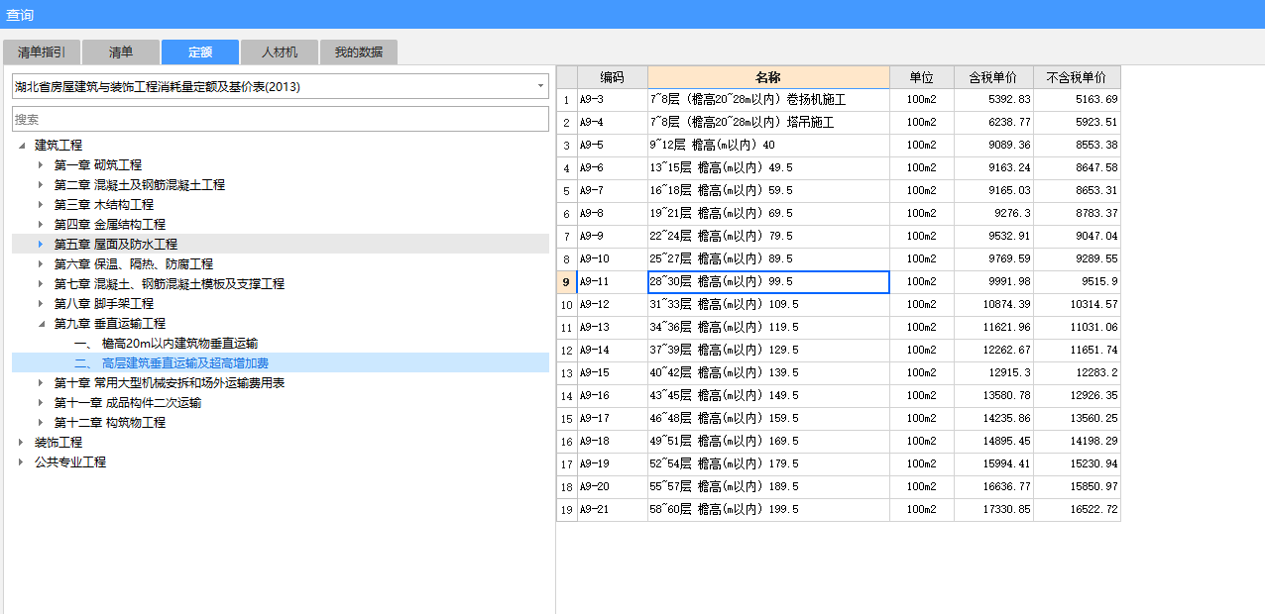Expand 第十一章 成品构件二次运输 arrow
The height and width of the screenshot is (614, 1265).
click(x=41, y=403)
